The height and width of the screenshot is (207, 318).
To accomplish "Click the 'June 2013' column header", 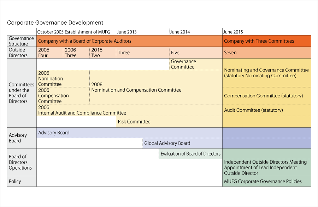I will (127, 32).
